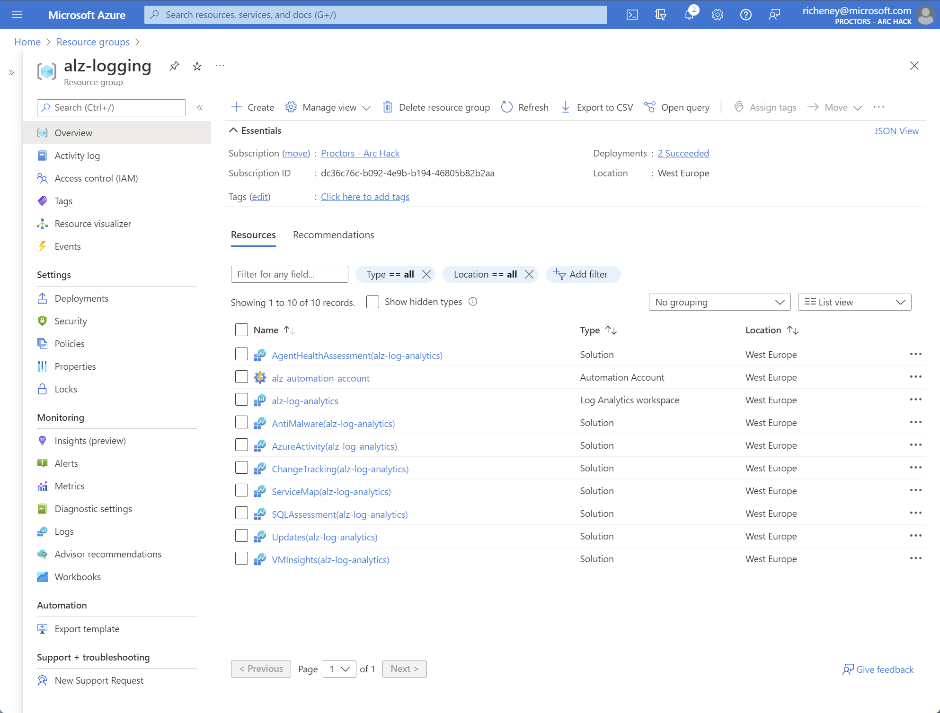Select the Resource visualizer sidebar icon
940x713 pixels.
[x=43, y=223]
